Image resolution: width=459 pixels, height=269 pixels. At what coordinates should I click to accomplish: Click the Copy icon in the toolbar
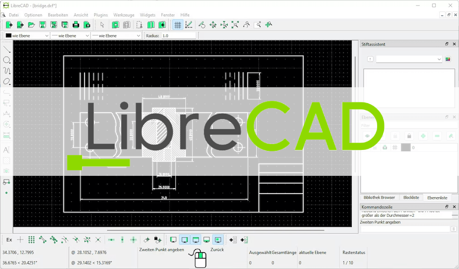[151, 25]
